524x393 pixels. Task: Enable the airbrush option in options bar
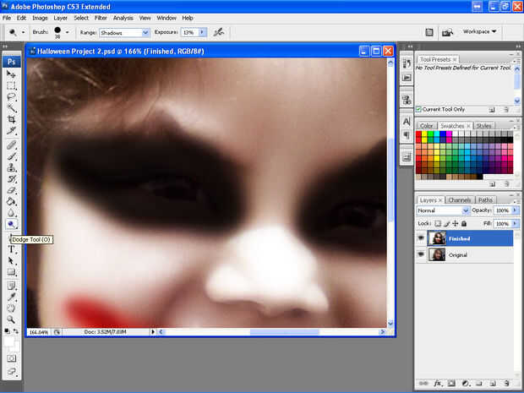coord(219,32)
